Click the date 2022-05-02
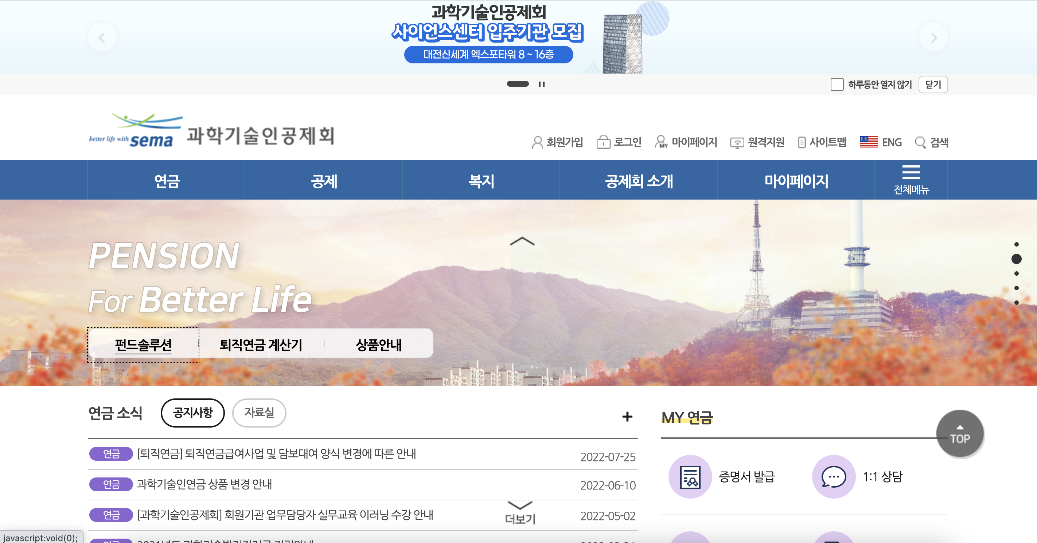This screenshot has height=543, width=1037. [x=608, y=516]
